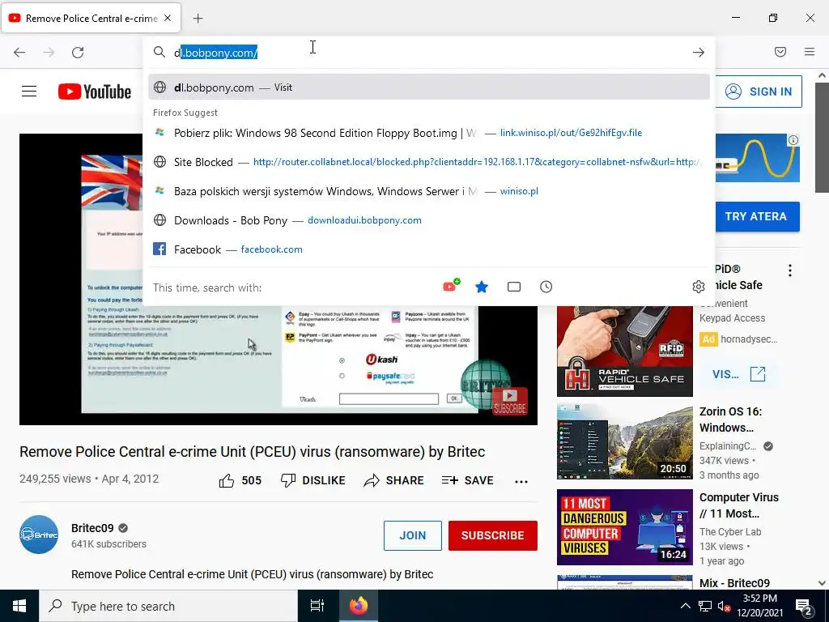The width and height of the screenshot is (829, 622).
Task: Choose the Site Blocked suggestion
Action: point(429,162)
